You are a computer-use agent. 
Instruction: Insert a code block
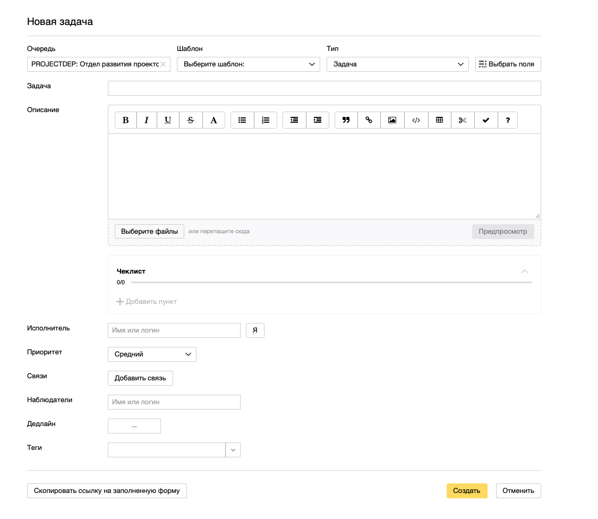click(416, 120)
